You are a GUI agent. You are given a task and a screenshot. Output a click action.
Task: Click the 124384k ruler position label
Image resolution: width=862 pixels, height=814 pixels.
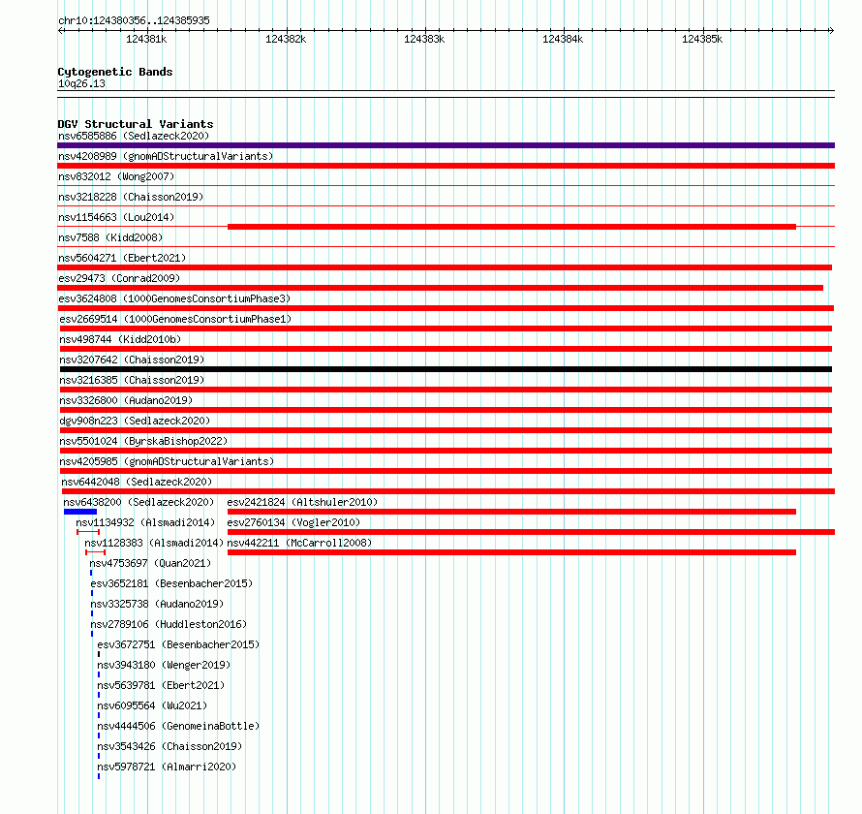click(x=563, y=39)
